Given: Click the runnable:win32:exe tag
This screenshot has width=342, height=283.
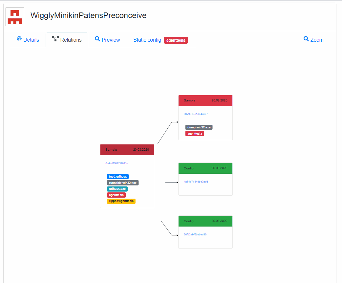Looking at the screenshot, I should pos(123,183).
